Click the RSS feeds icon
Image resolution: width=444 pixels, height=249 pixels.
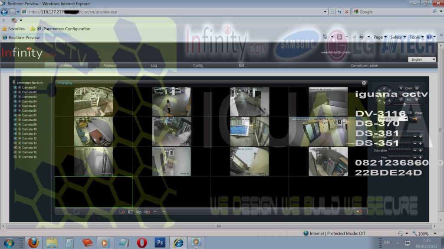pyautogui.click(x=339, y=37)
